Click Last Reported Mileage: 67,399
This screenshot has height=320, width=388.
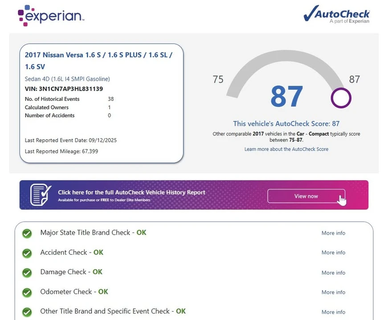pos(61,151)
